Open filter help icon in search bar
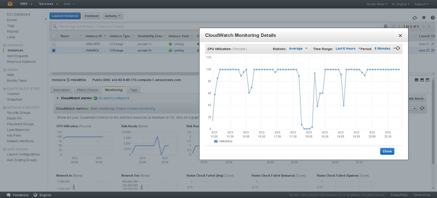Viewport: 437px width, 198px height. click(x=386, y=26)
